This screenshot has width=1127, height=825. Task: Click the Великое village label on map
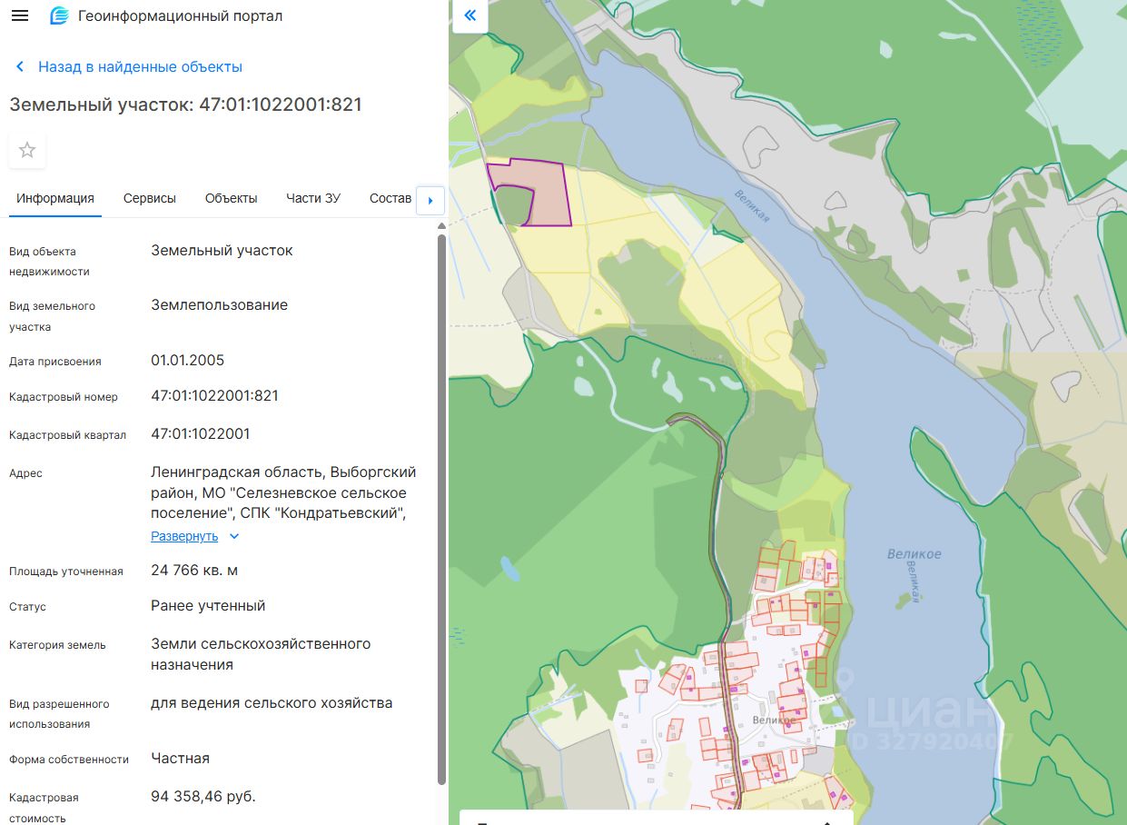(x=775, y=721)
